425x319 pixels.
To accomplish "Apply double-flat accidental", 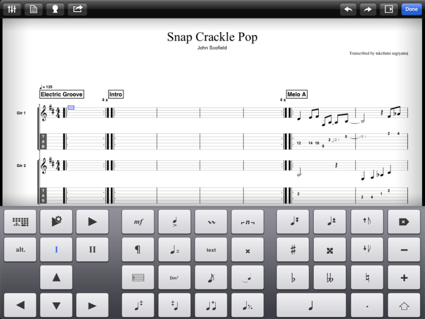I will (x=330, y=278).
